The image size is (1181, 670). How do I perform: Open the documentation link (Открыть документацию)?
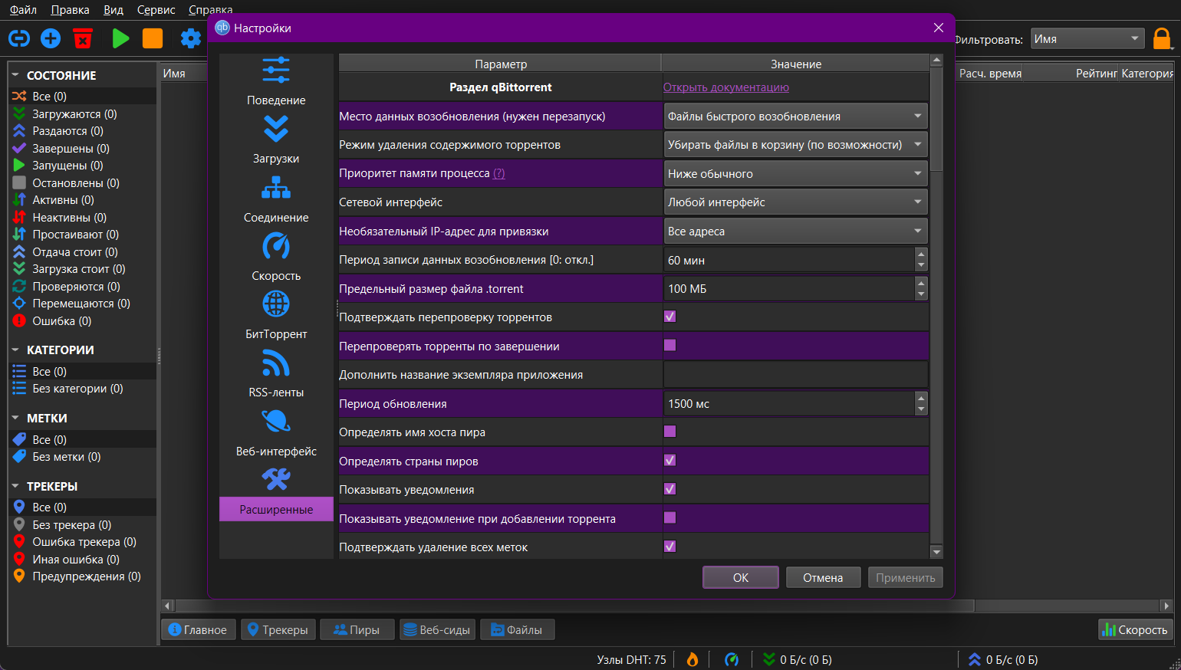725,87
